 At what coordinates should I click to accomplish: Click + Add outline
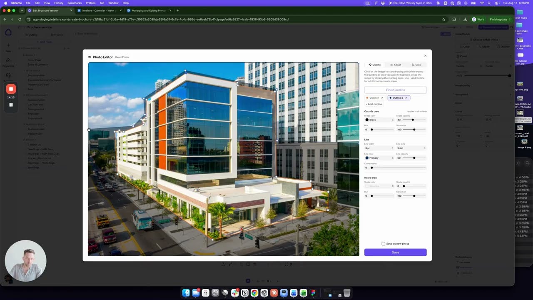(374, 104)
